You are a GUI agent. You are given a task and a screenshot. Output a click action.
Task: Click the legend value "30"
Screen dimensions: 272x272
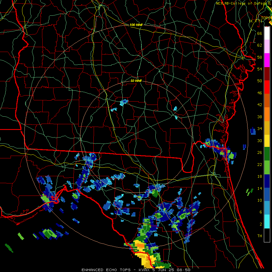point(260,141)
